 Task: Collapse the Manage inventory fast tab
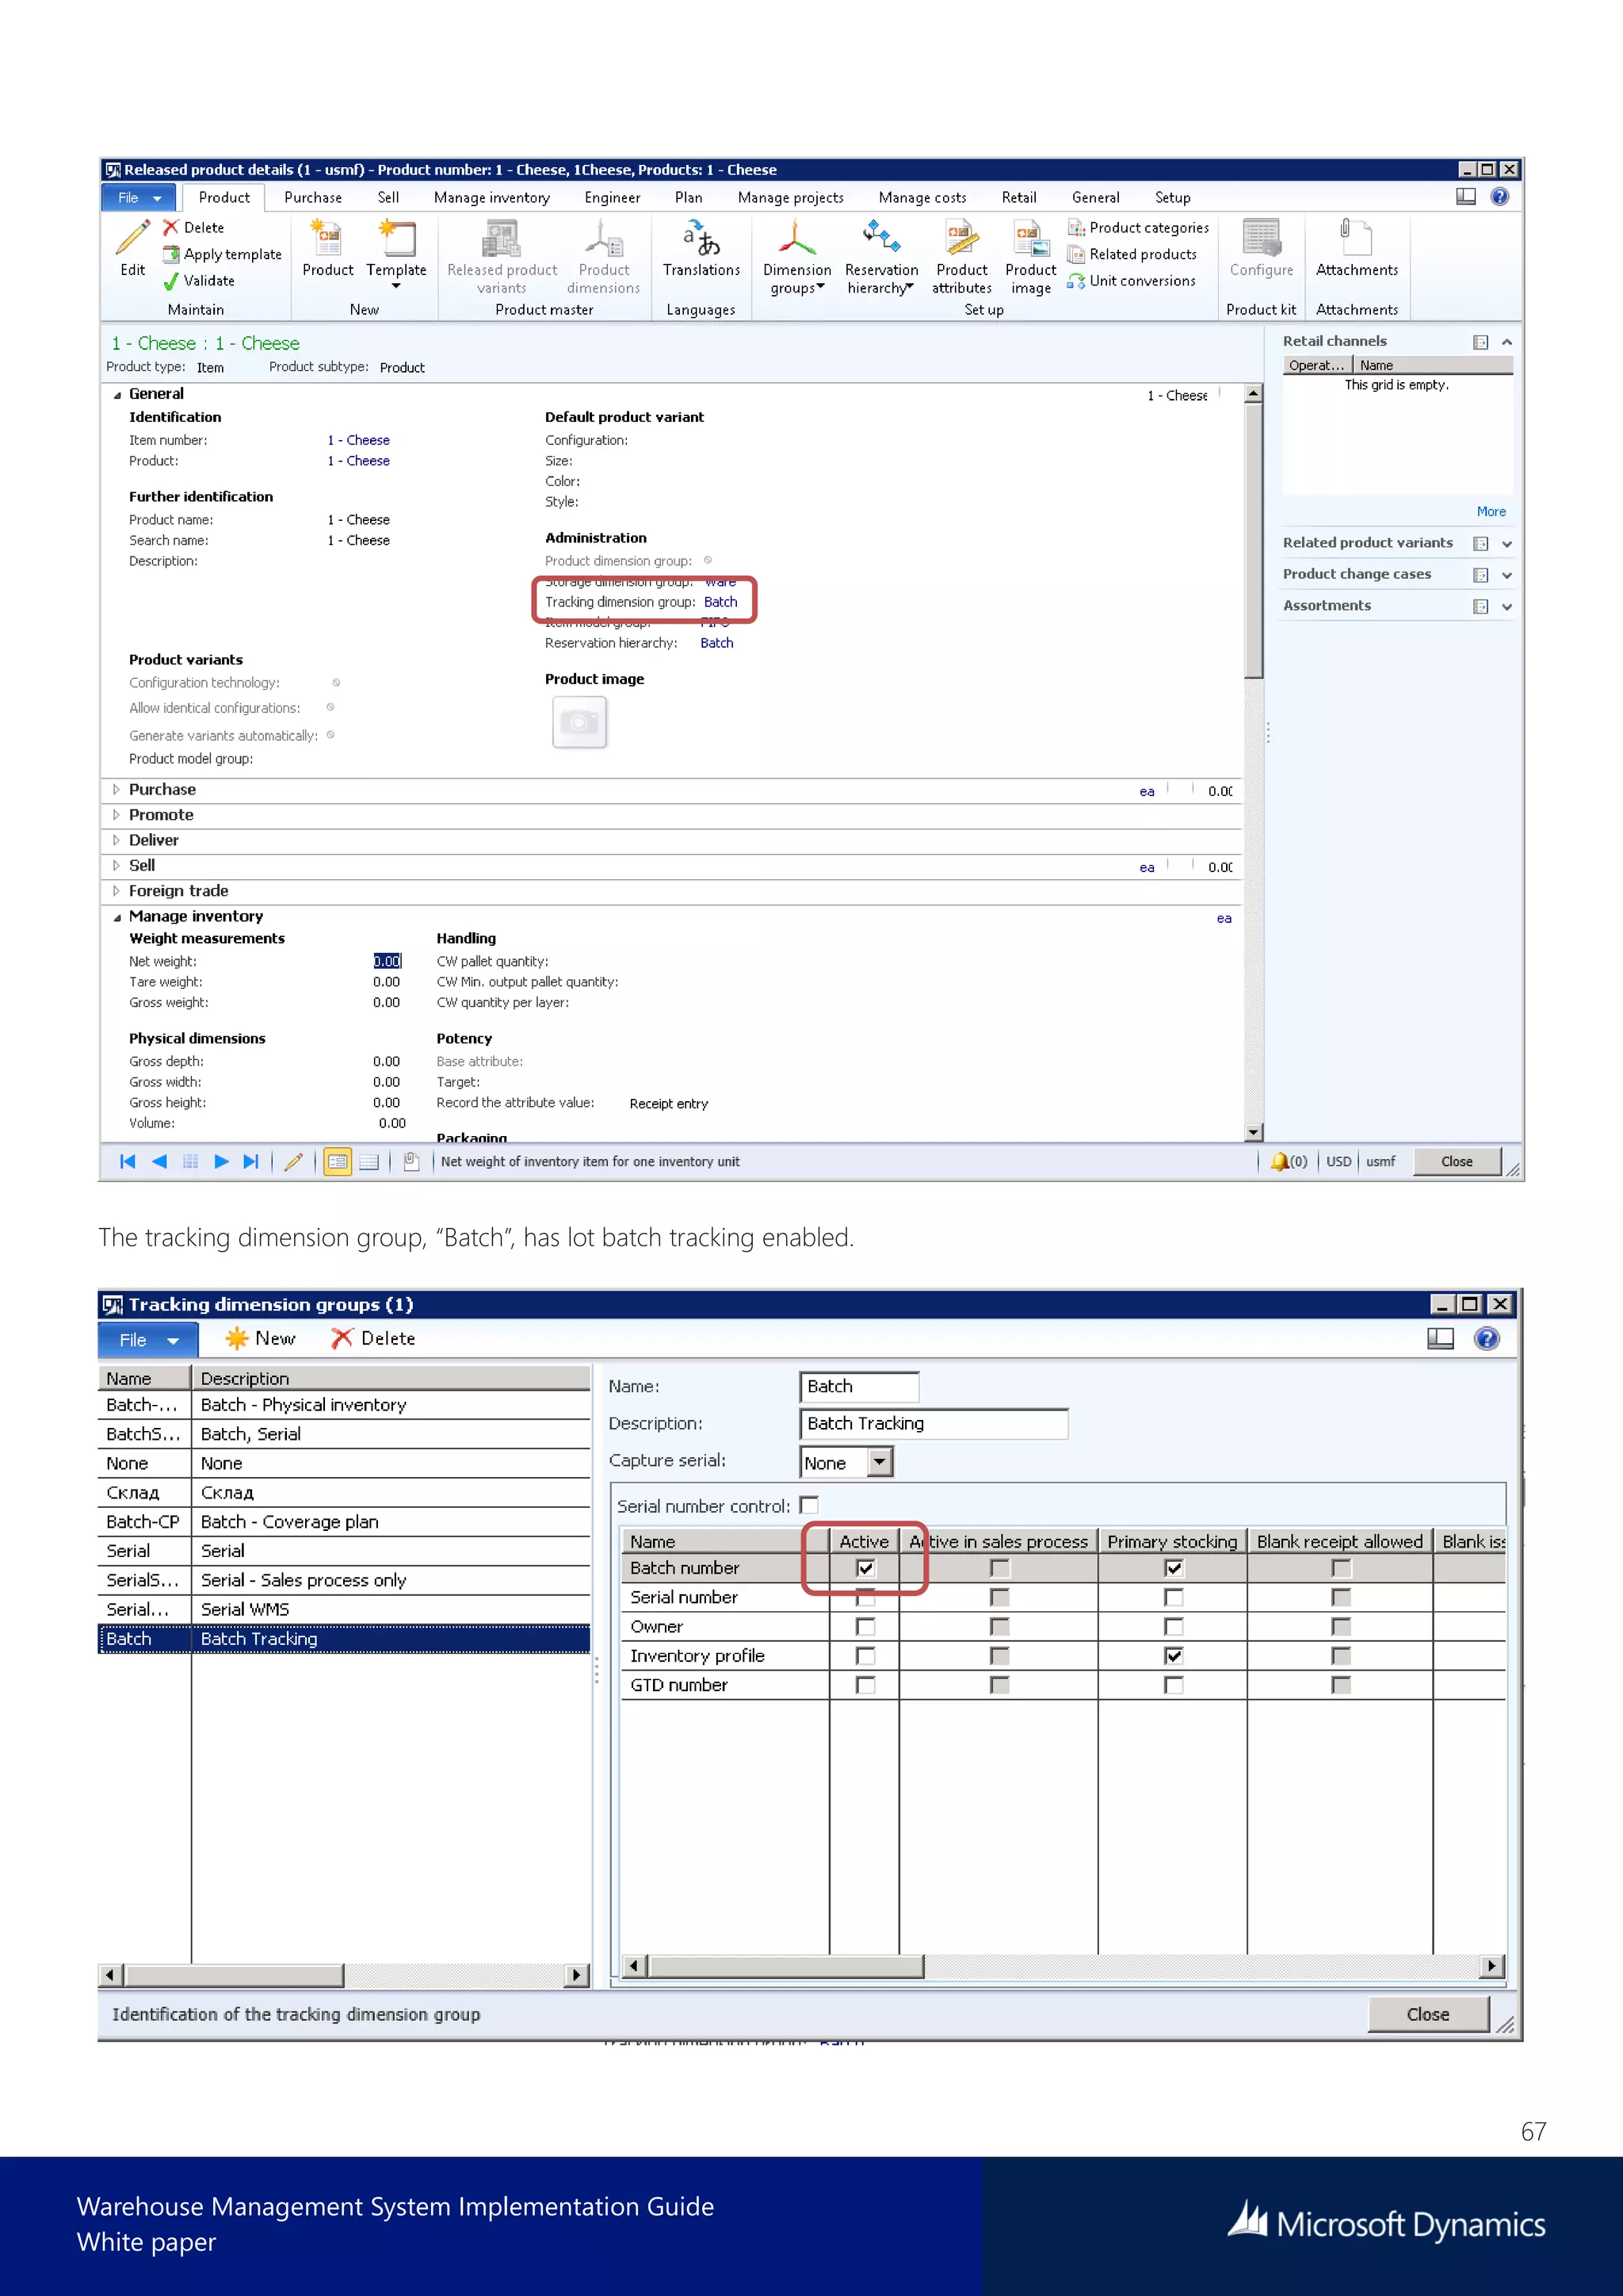(116, 916)
